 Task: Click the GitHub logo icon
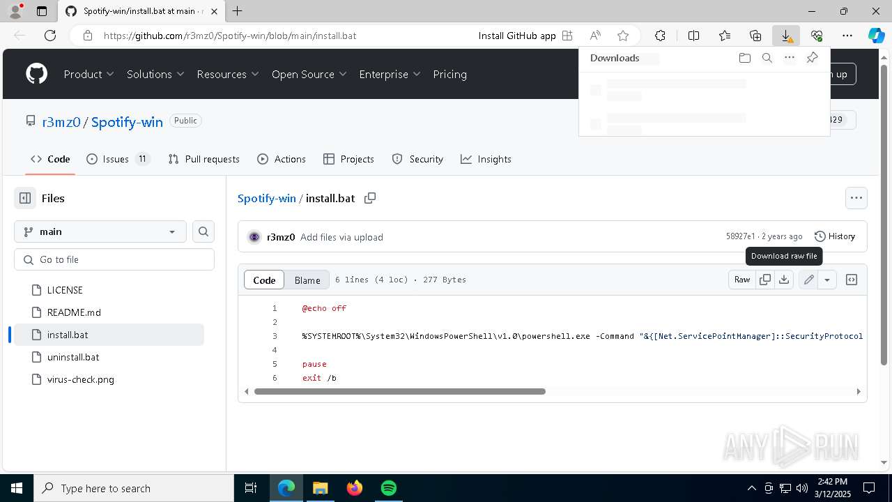click(36, 74)
